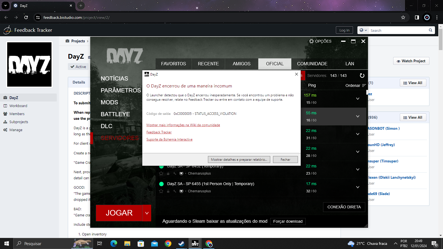Screen dimensions: 443x249
Task: Open the launcher OPÇÕES gear menu
Action: 320,41
